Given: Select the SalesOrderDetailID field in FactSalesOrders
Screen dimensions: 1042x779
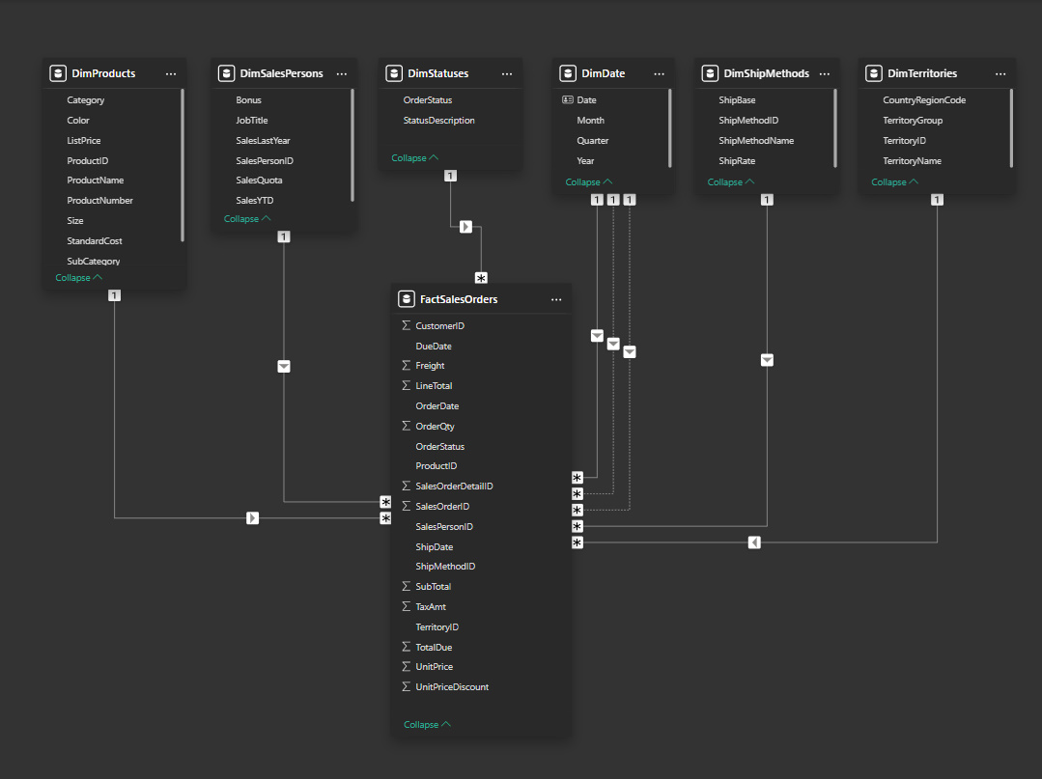Looking at the screenshot, I should 455,487.
